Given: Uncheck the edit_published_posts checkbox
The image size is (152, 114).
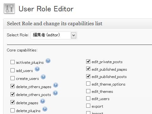Looking at the screenshot, I should click(88, 76).
